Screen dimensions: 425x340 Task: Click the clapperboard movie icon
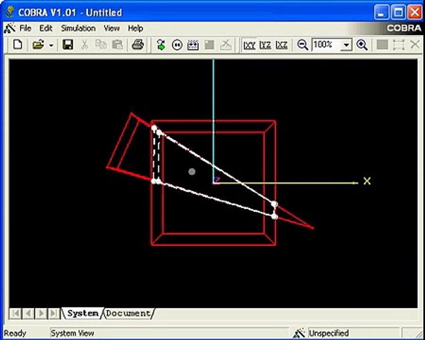(x=193, y=45)
